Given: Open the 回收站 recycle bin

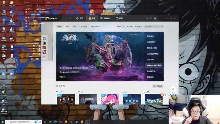Looking at the screenshot, I should pyautogui.click(x=4, y=30).
